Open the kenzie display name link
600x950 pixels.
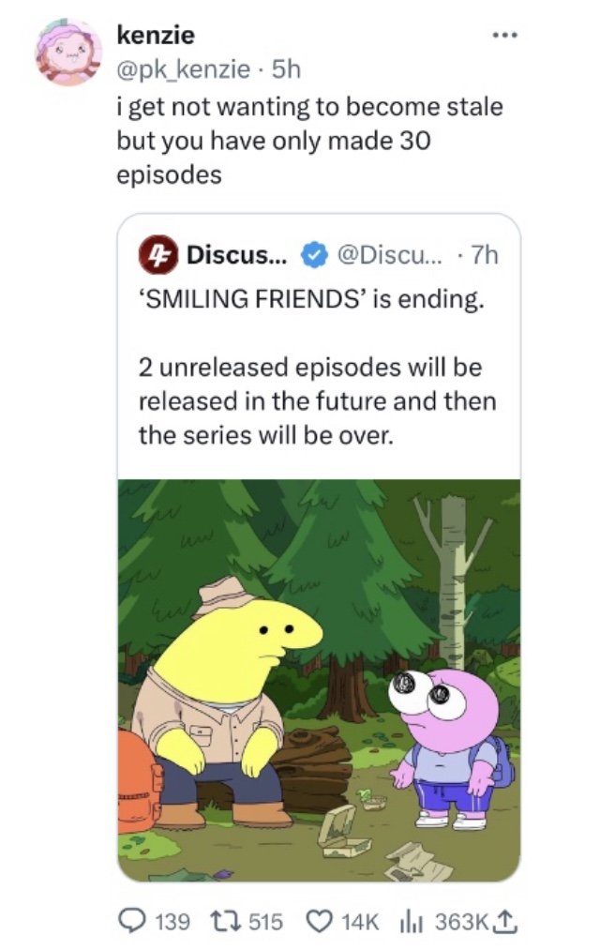[x=155, y=36]
